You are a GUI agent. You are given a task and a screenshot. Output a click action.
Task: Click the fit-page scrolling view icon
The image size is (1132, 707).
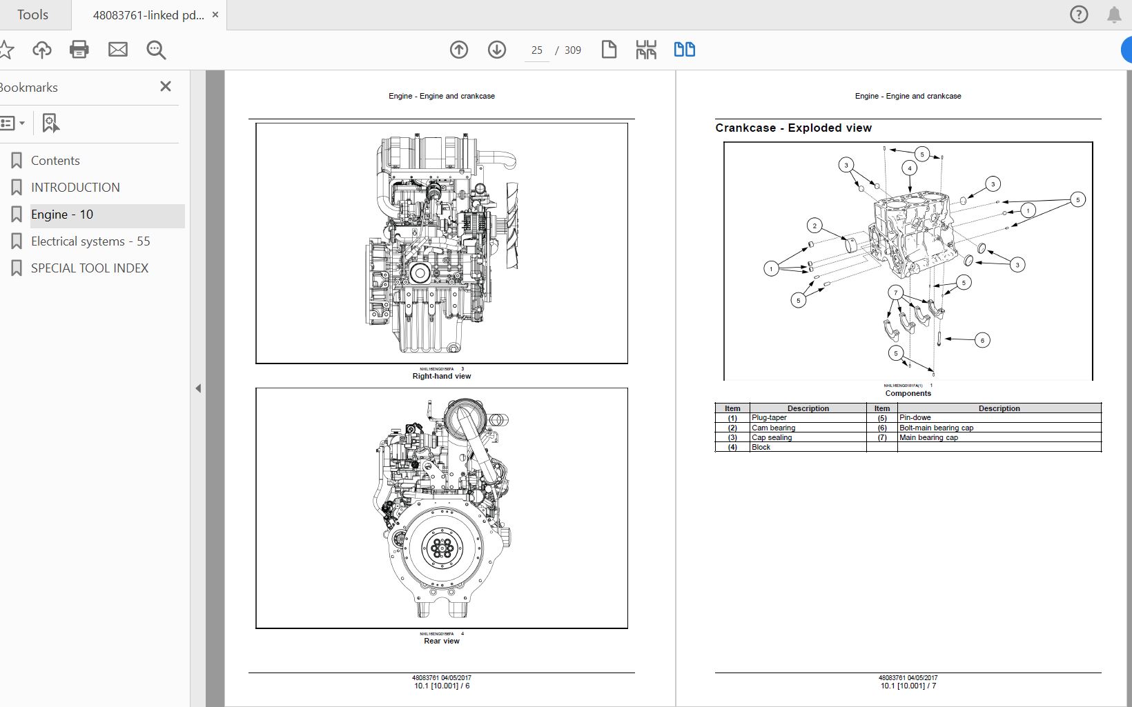coord(646,50)
